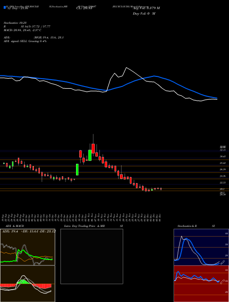Click the blue 12 Day SMA legend square
The height and width of the screenshot is (302, 229).
[x=5, y=8]
